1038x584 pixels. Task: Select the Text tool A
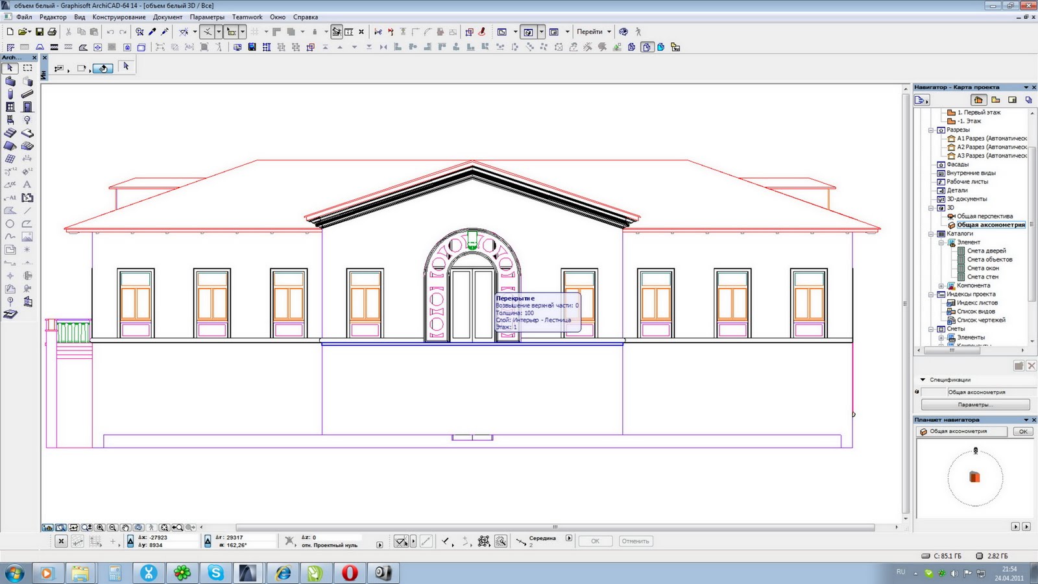27,184
